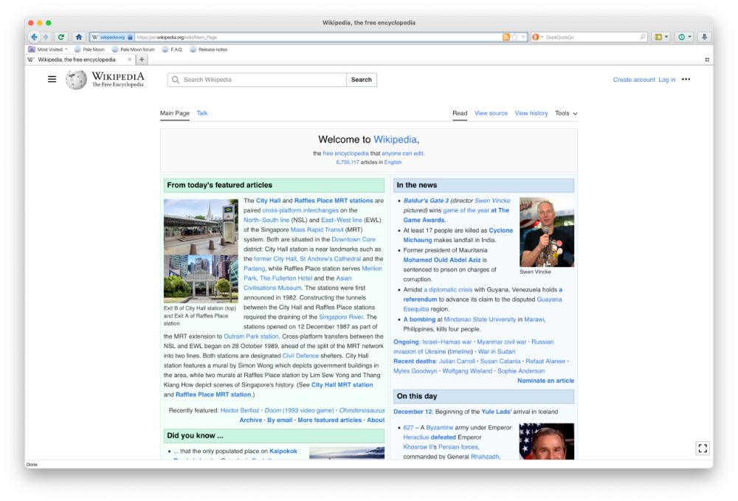Image resolution: width=738 pixels, height=501 pixels.
Task: Open the address bar history dropdown arrow
Action: (x=523, y=37)
